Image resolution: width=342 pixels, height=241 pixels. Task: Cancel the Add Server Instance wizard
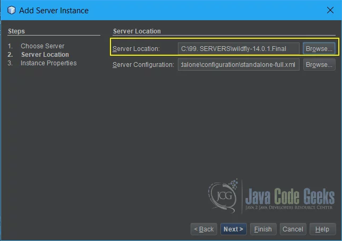click(293, 229)
